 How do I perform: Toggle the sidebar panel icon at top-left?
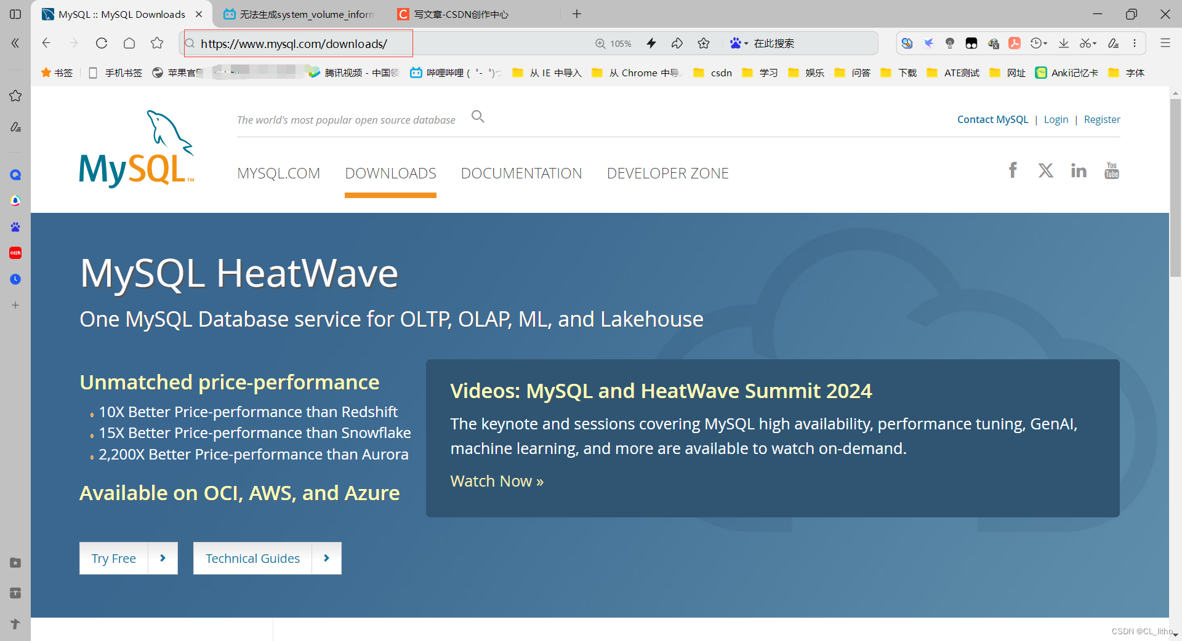(x=15, y=14)
